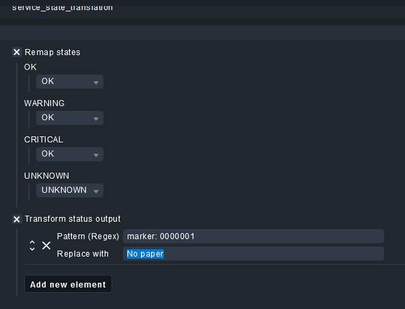This screenshot has height=309, width=405.
Task: Open the UNKNOWN state dropdown
Action: [x=69, y=190]
